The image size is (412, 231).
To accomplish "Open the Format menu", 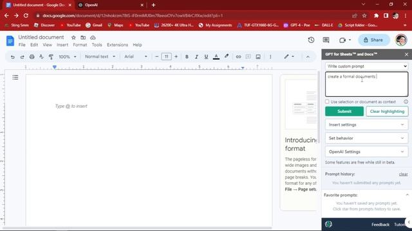I will [80, 45].
